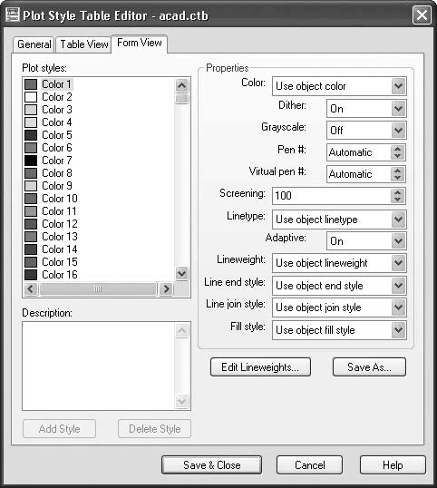Click the plot styles list scroll up arrow
This screenshot has width=437, height=488.
click(x=182, y=85)
